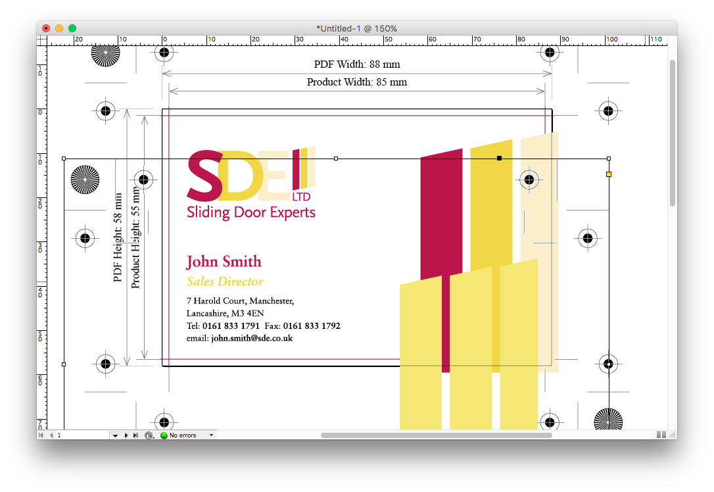The image size is (714, 492).
Task: Select the yellow corner selection handle
Action: (607, 173)
